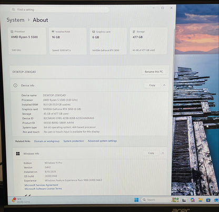Click the Windows logo icon beside Windows info

(18, 153)
